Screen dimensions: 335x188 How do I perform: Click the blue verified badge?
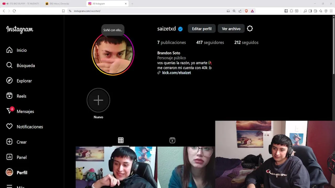180,29
